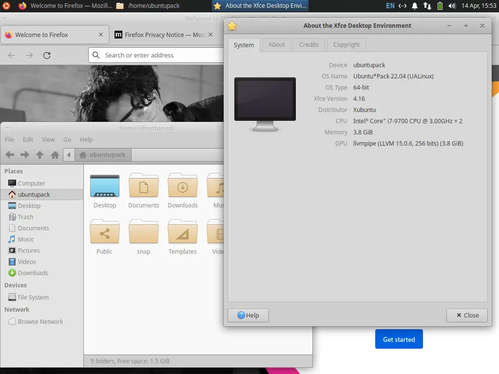Open the Go menu in file manager
Screen dimensions: 499x374
click(x=67, y=140)
